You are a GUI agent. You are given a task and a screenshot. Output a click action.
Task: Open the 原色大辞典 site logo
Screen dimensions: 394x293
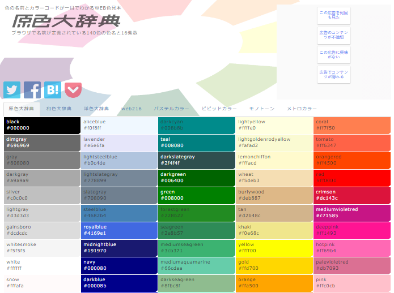point(66,21)
